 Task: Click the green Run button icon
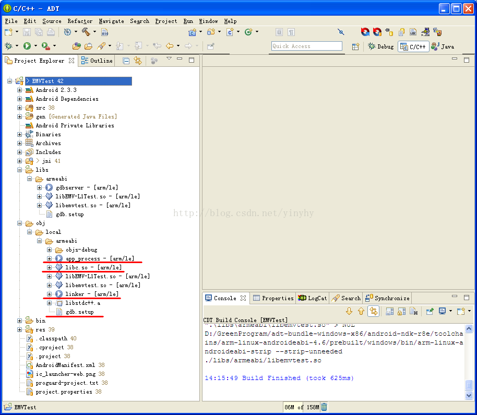click(x=27, y=46)
